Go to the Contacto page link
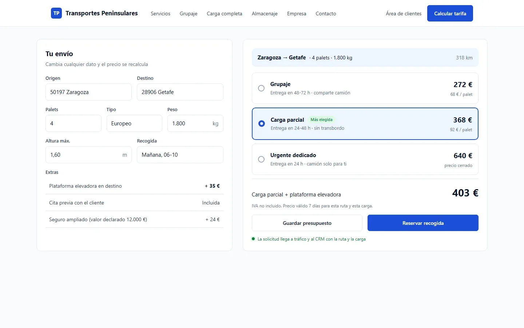The image size is (524, 328). [326, 13]
